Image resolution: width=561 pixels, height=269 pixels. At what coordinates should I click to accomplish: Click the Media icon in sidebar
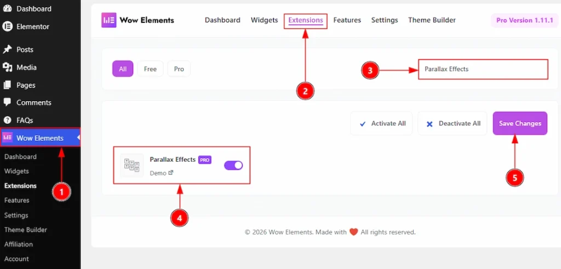coord(7,67)
